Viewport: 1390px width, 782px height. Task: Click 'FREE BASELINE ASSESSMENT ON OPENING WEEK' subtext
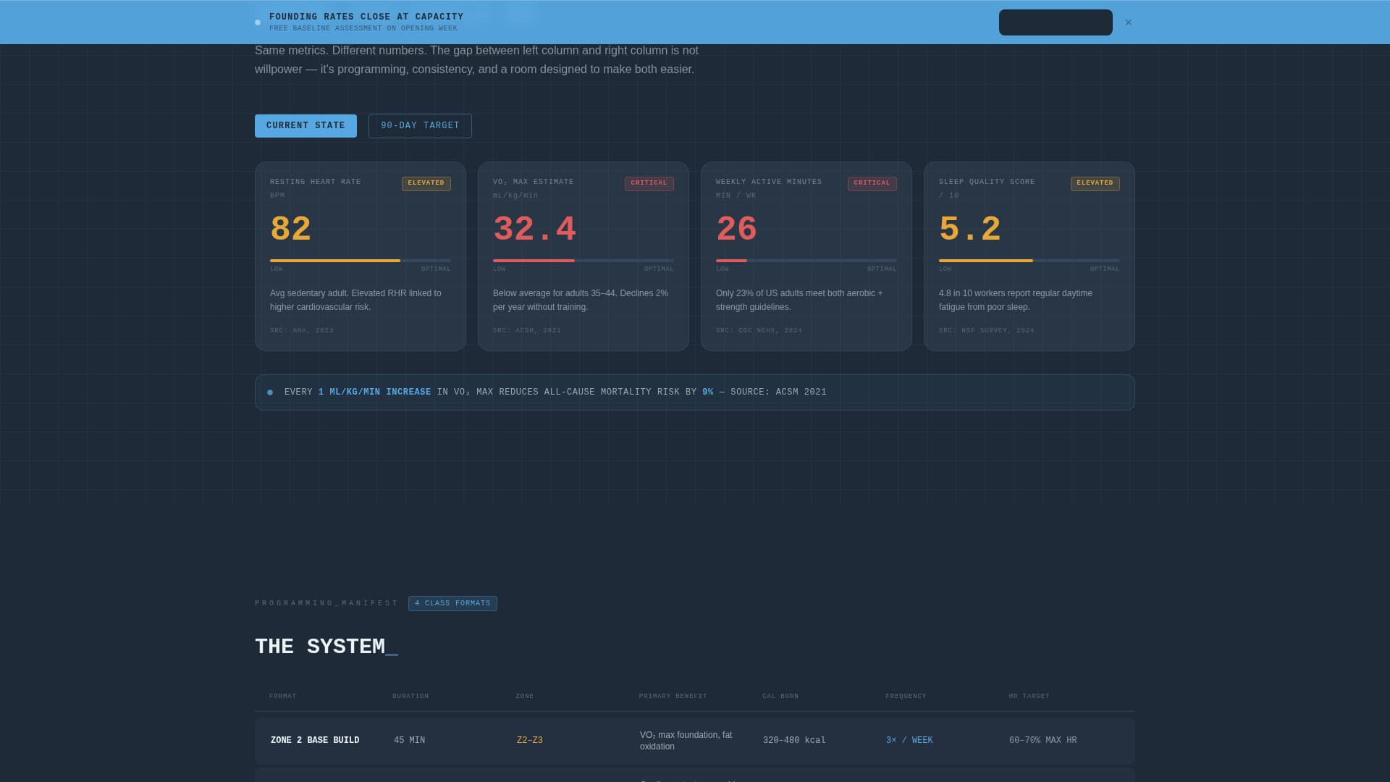pyautogui.click(x=363, y=29)
